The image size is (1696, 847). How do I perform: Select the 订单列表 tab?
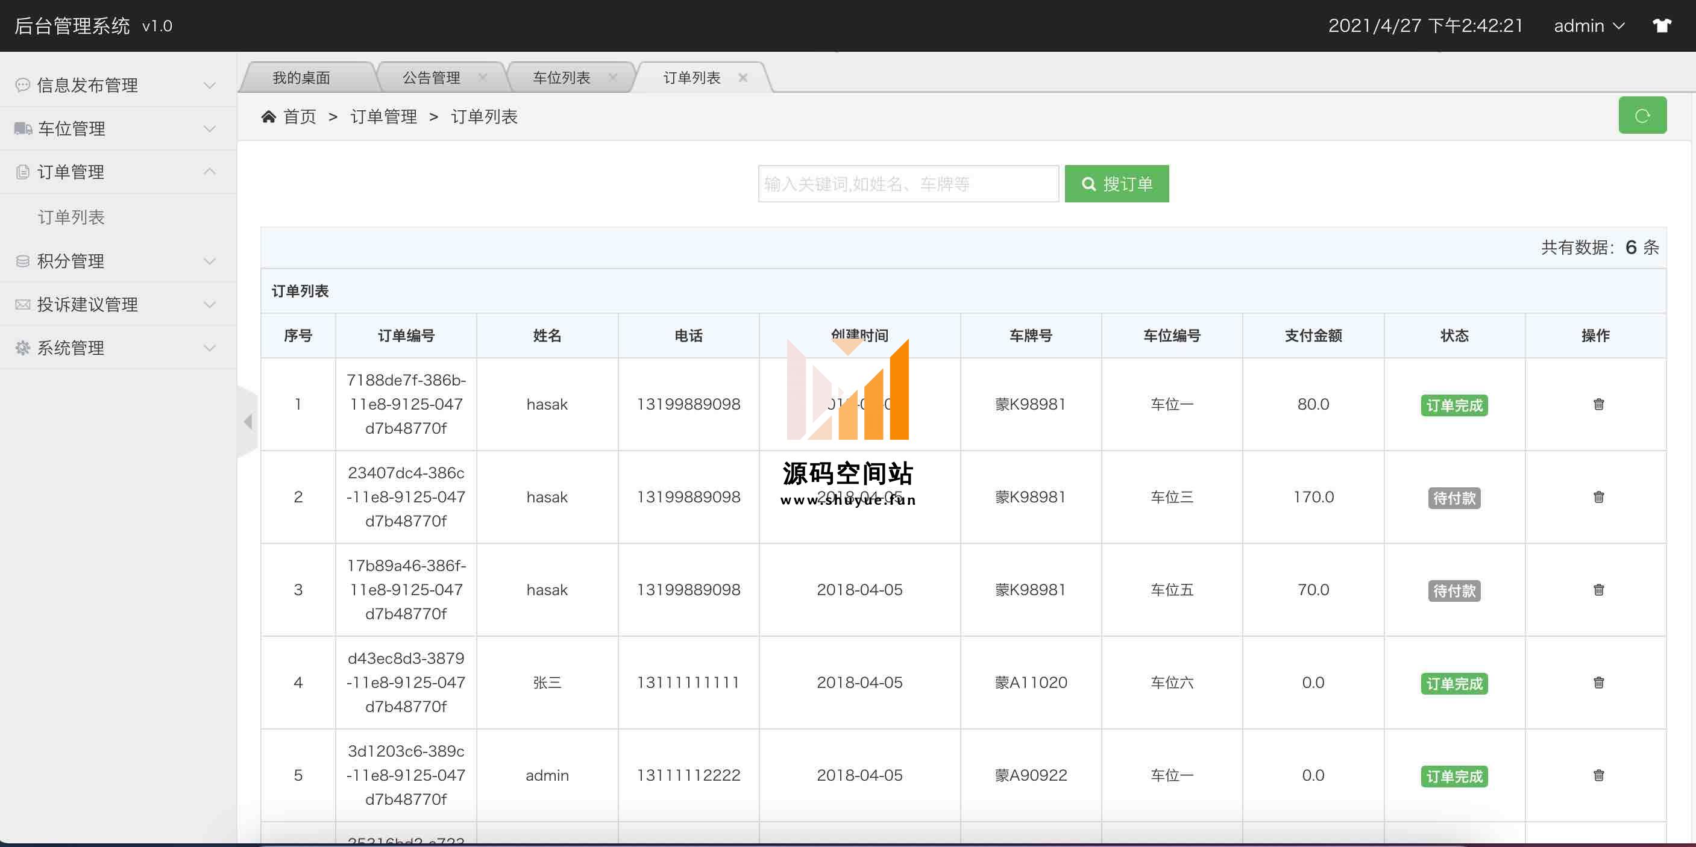pos(692,78)
